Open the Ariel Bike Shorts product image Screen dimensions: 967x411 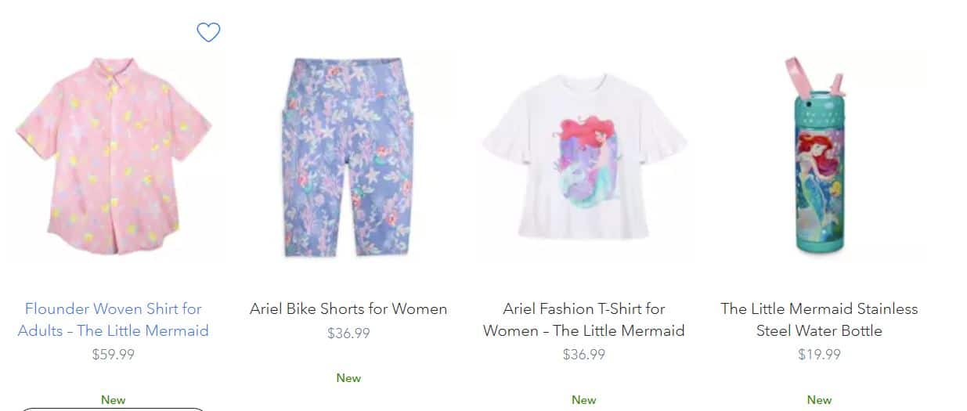coord(348,157)
